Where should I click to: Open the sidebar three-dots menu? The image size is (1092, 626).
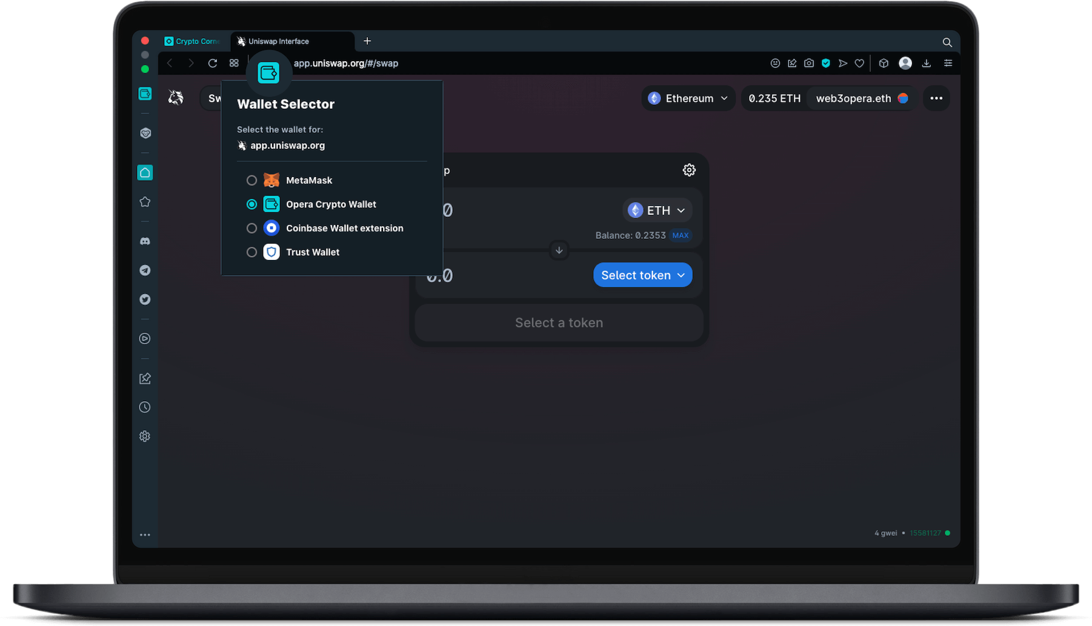point(145,535)
